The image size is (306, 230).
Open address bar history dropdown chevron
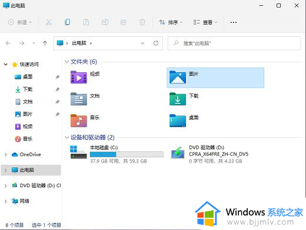[x=142, y=43]
